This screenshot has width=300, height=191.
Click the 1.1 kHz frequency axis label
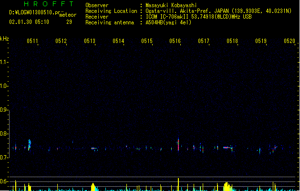pyautogui.click(x=4, y=62)
